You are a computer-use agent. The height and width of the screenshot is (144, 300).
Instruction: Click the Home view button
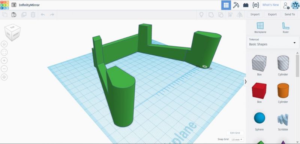click(x=4, y=44)
